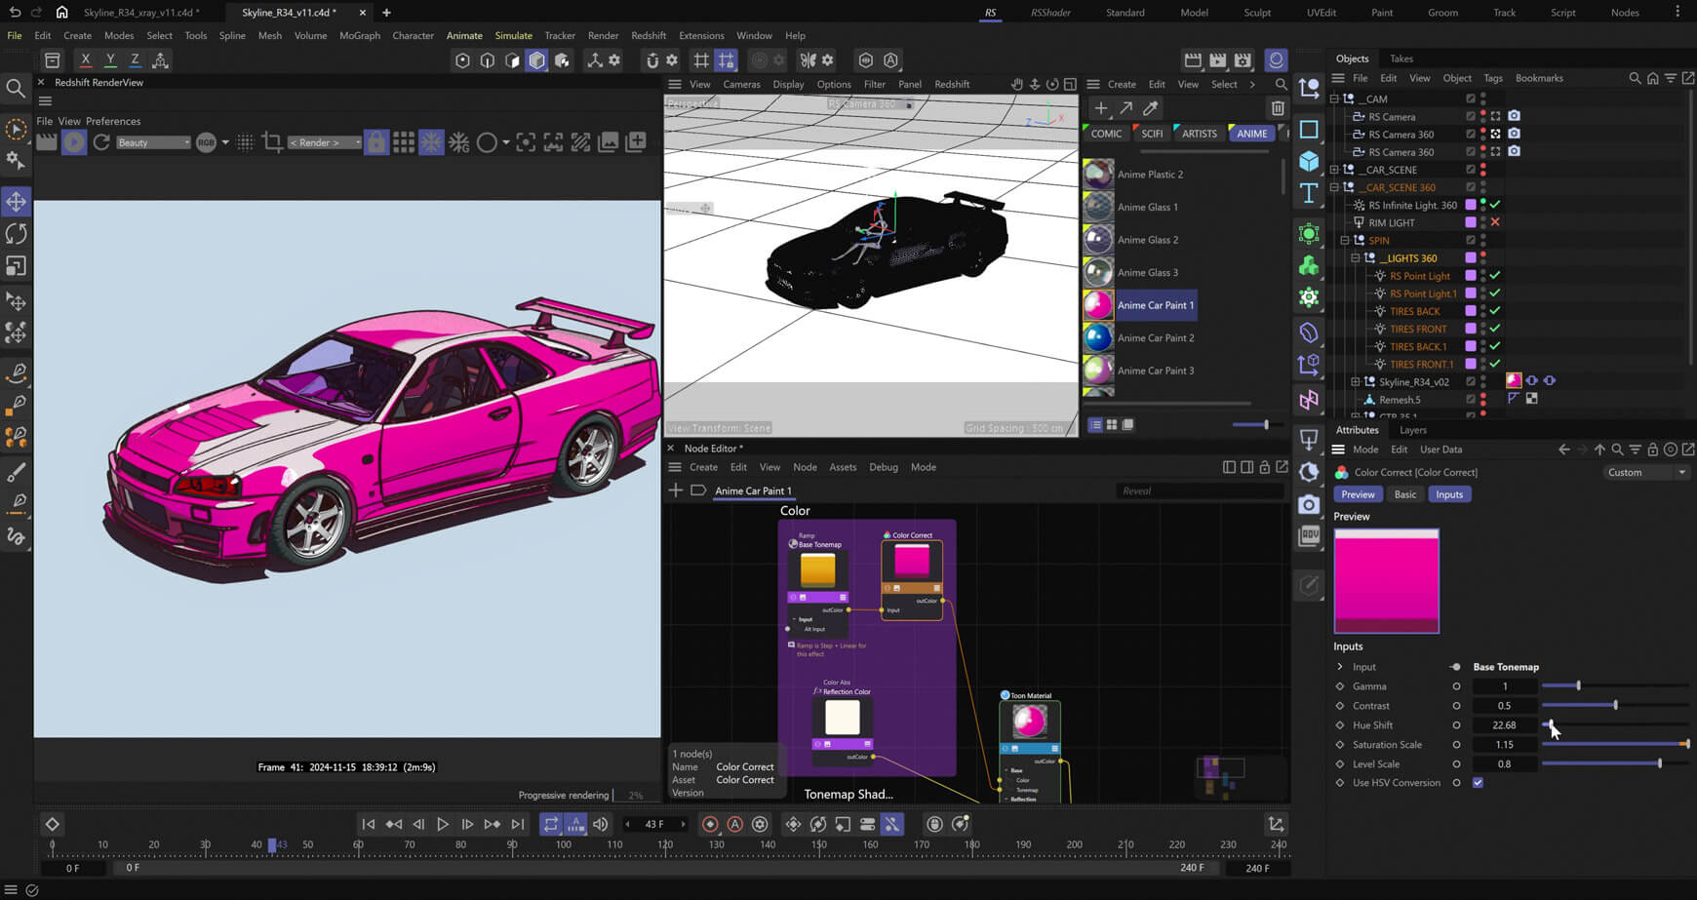
Task: Open the Custom preset dropdown in Attributes
Action: pos(1646,473)
